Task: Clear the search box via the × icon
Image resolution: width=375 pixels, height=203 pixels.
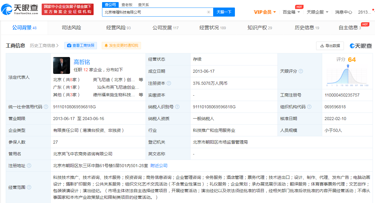Action: [x=208, y=12]
